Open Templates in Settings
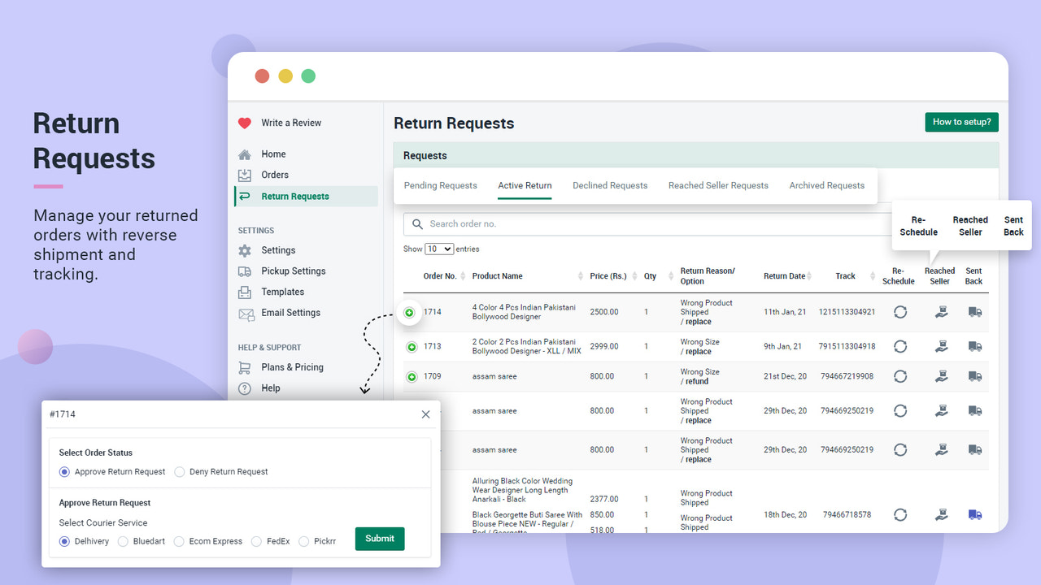Screen dimensions: 1041x585 coord(281,292)
